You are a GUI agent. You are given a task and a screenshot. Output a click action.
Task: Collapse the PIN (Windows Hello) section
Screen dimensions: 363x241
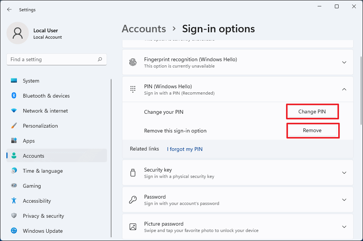(x=344, y=89)
